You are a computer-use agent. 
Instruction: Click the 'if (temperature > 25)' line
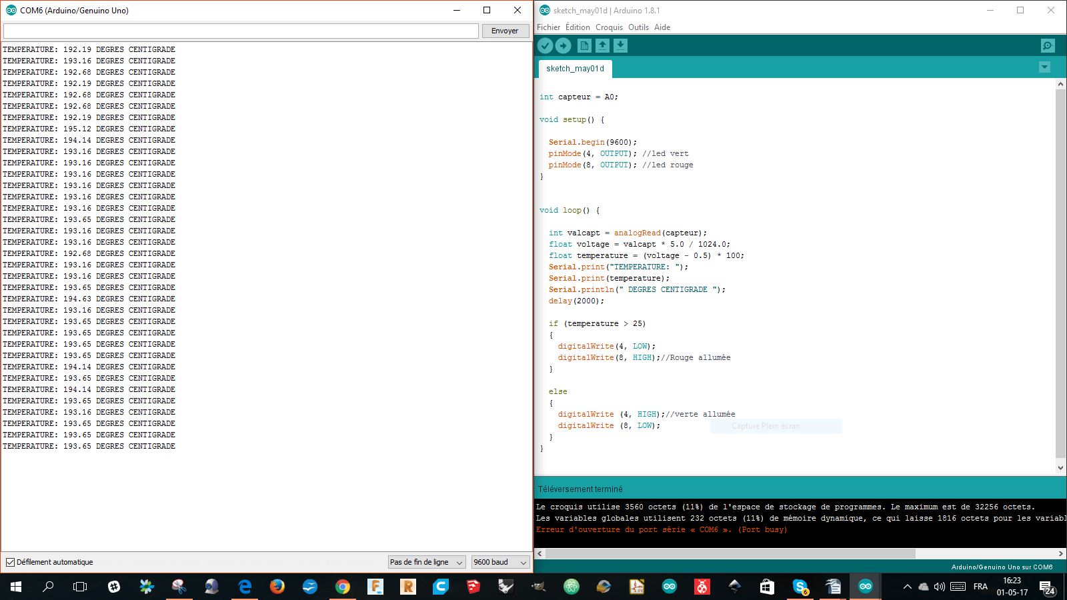(x=598, y=323)
